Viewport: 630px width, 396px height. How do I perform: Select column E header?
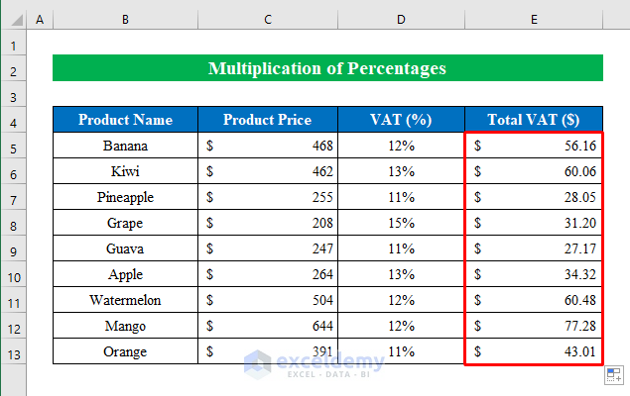click(x=534, y=19)
